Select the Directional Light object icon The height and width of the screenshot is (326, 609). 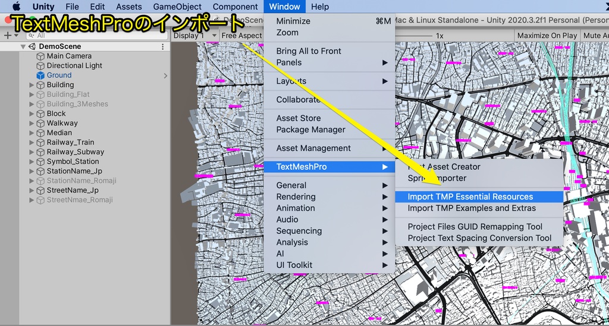(x=40, y=66)
